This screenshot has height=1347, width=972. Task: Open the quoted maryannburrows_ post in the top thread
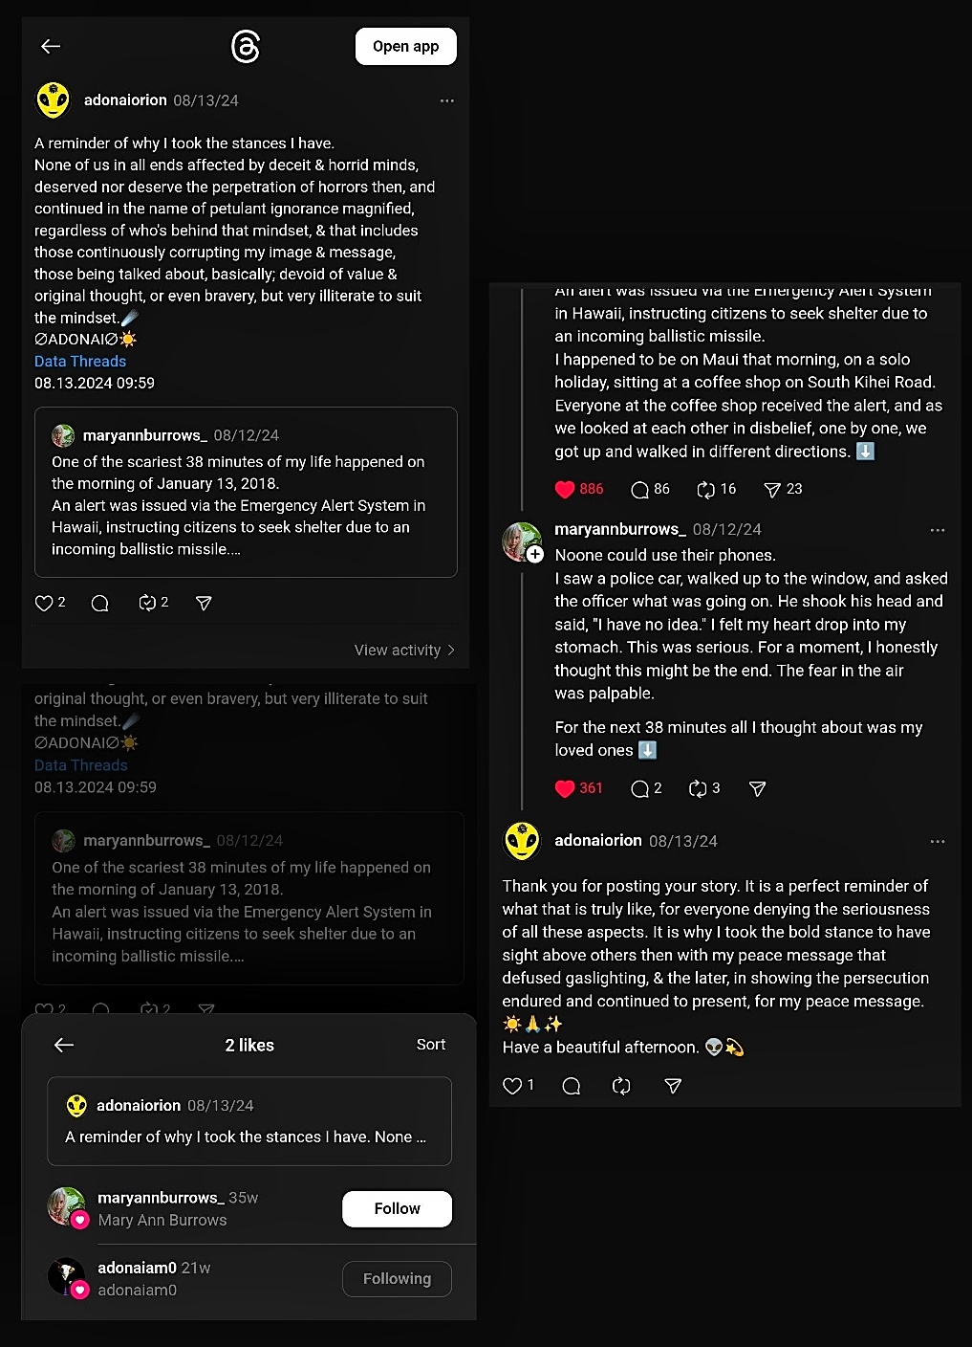pos(246,493)
